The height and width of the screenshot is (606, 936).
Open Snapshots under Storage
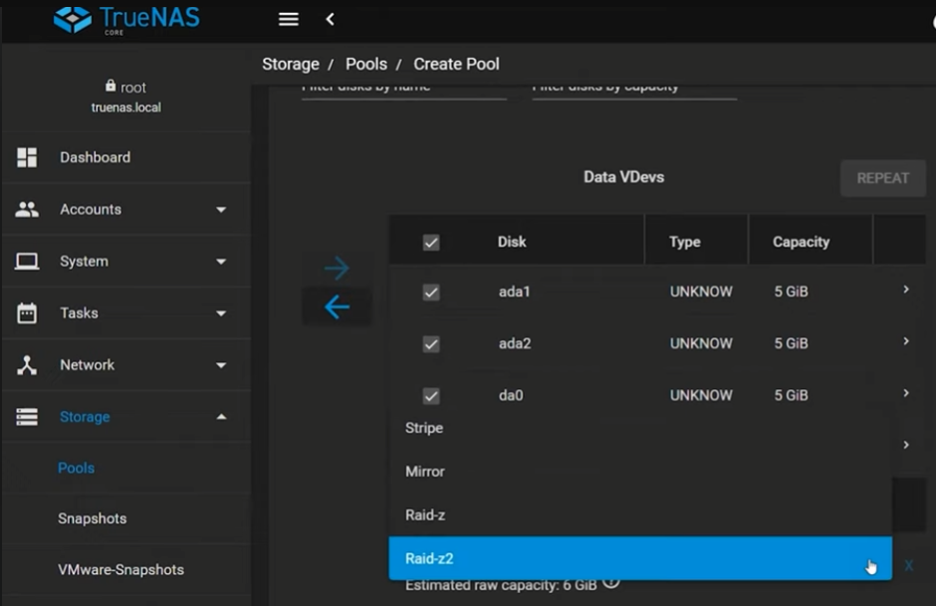pos(93,518)
